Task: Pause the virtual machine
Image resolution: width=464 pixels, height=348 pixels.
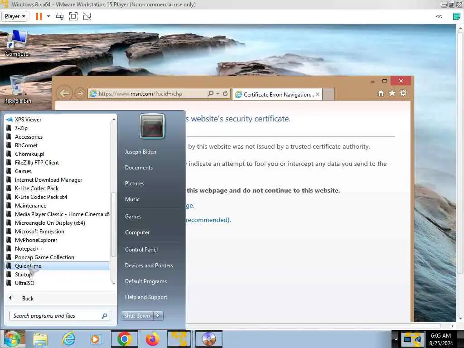Action: tap(39, 16)
